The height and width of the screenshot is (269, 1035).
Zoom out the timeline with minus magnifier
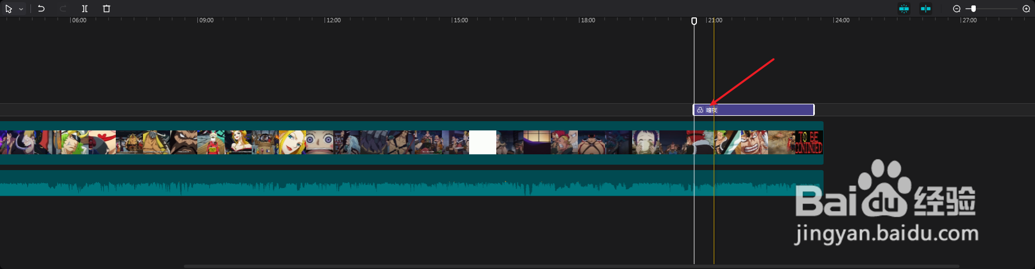[x=957, y=9]
